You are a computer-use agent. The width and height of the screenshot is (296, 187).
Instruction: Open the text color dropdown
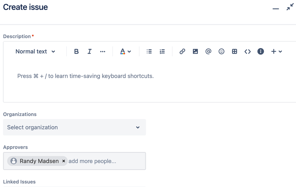click(x=125, y=51)
